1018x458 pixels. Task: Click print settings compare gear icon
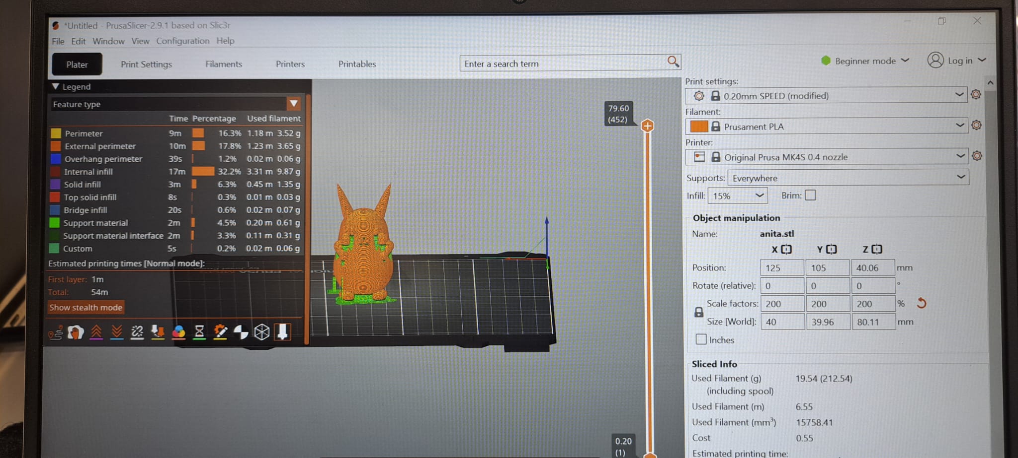pyautogui.click(x=699, y=95)
